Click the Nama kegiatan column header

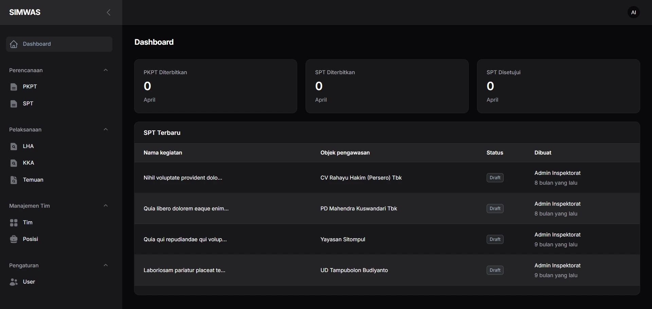pos(163,153)
